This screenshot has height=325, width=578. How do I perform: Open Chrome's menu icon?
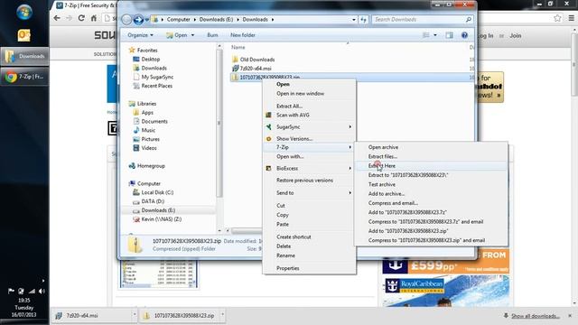(571, 18)
